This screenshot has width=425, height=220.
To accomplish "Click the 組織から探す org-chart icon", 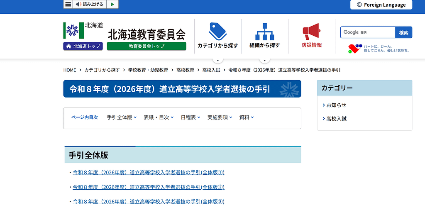I will click(264, 32).
